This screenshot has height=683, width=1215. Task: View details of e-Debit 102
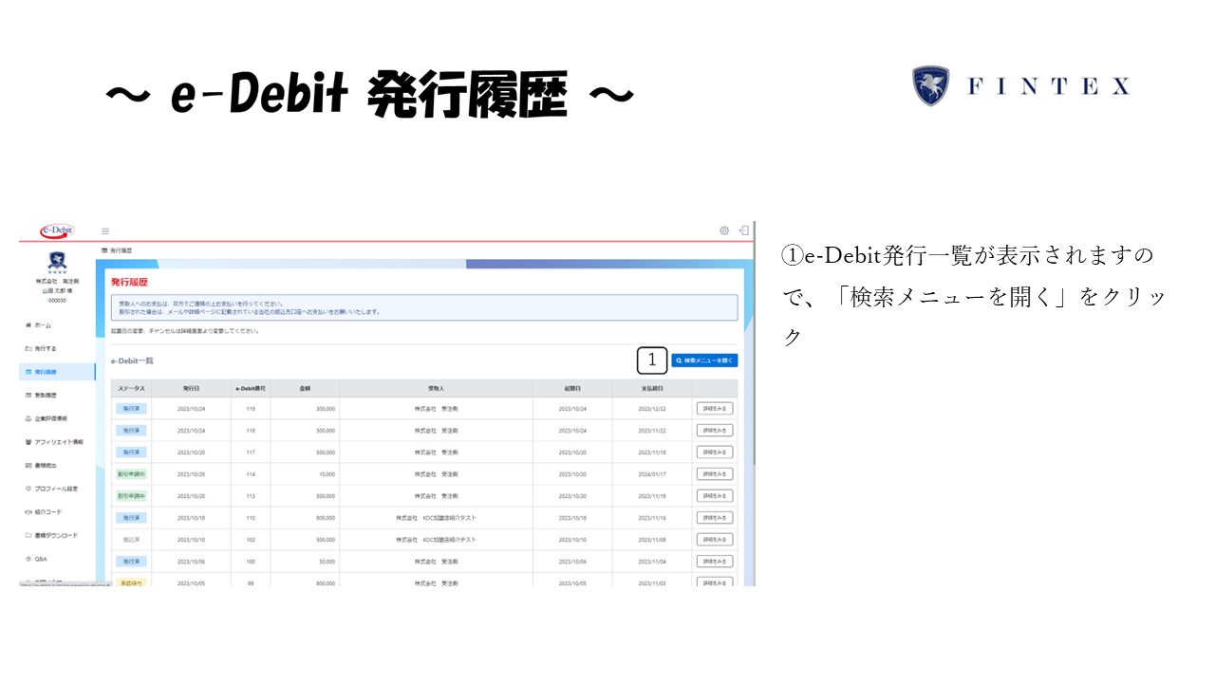(715, 540)
